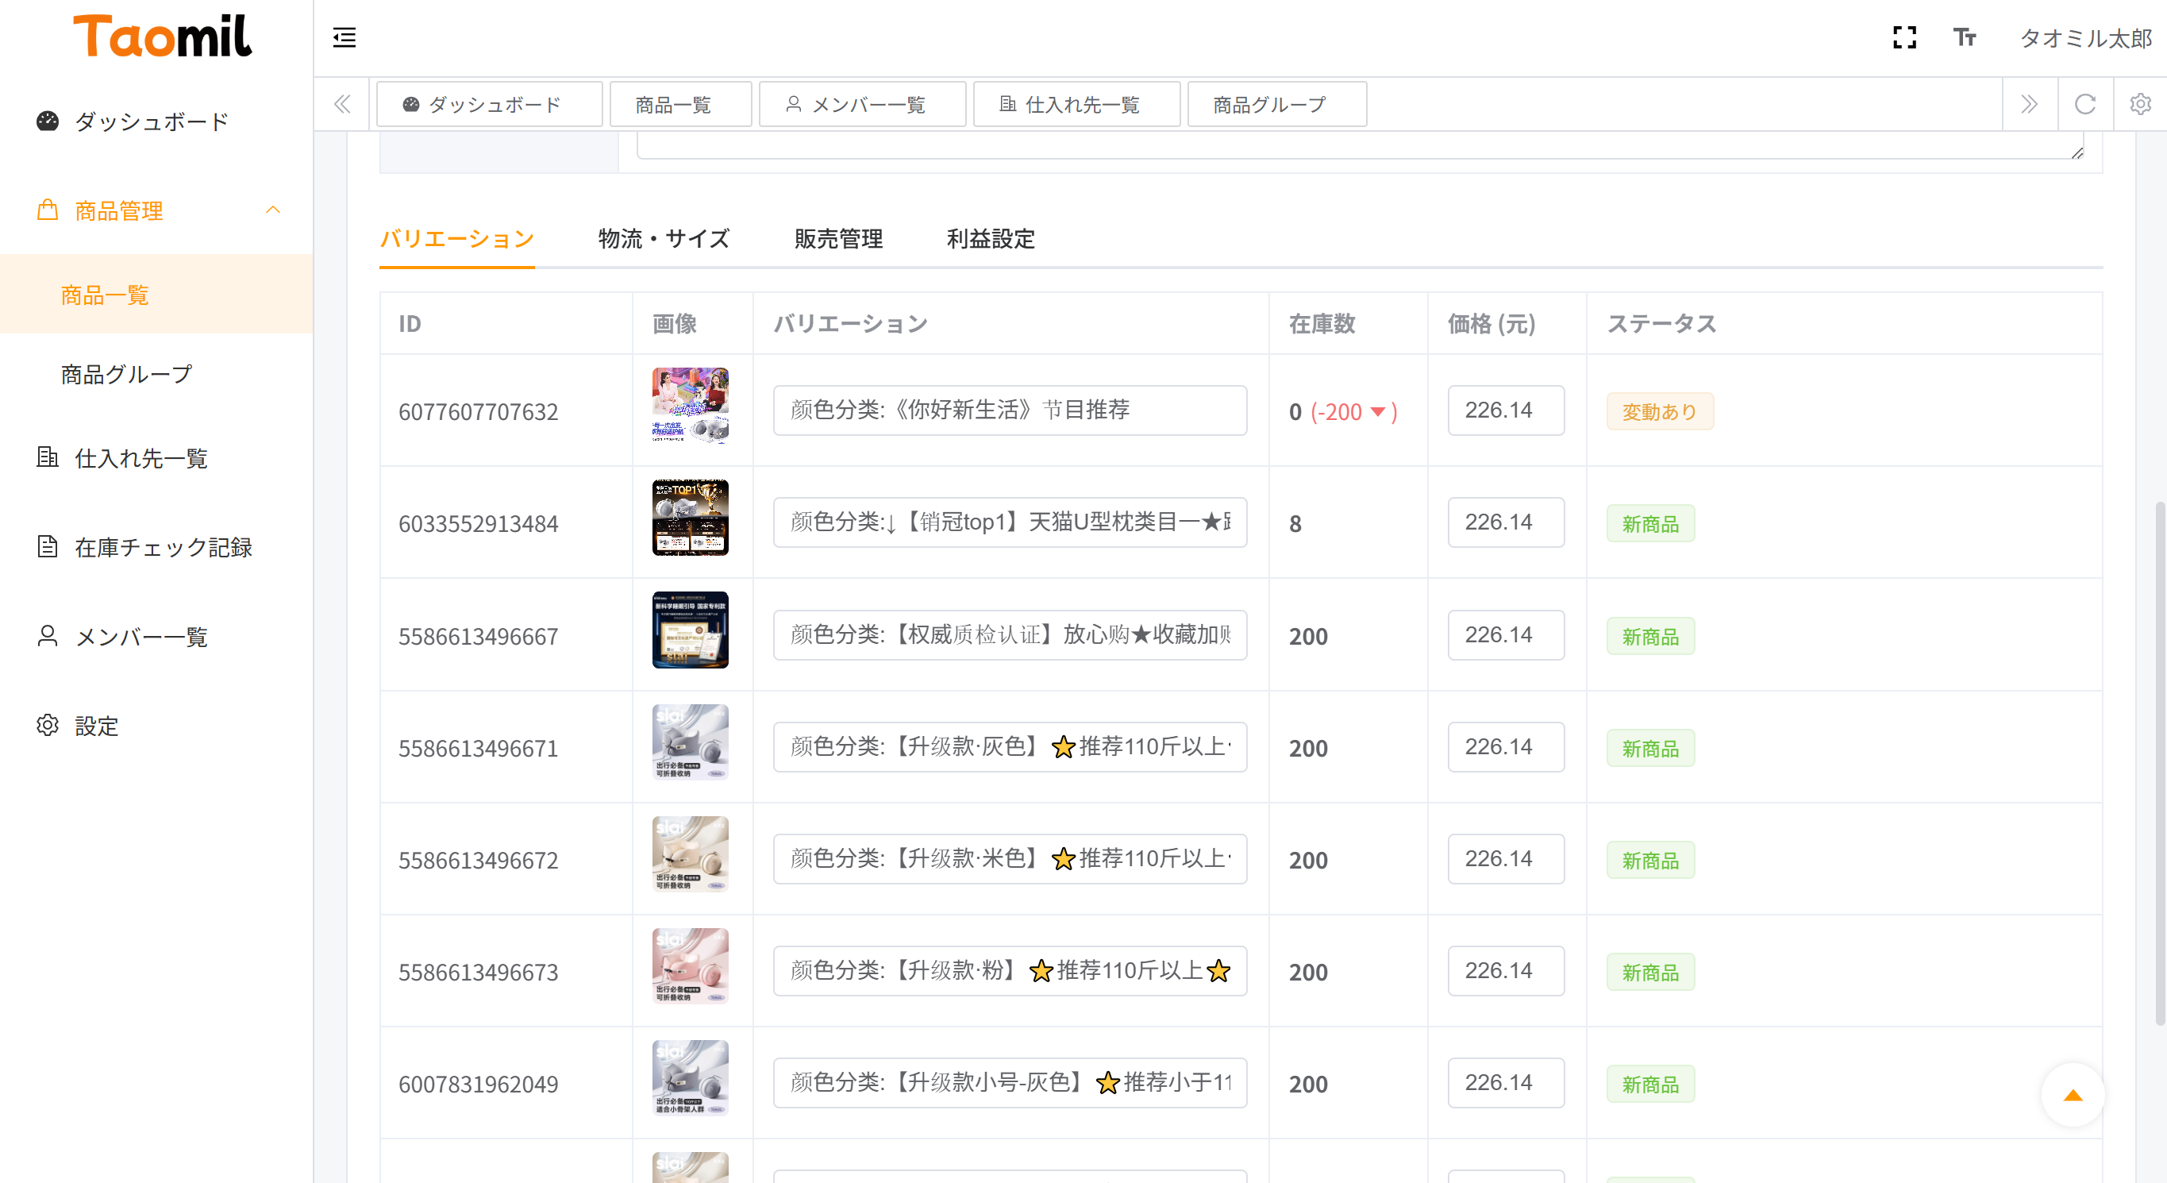Toggle fullscreen mode icon

(x=1904, y=38)
